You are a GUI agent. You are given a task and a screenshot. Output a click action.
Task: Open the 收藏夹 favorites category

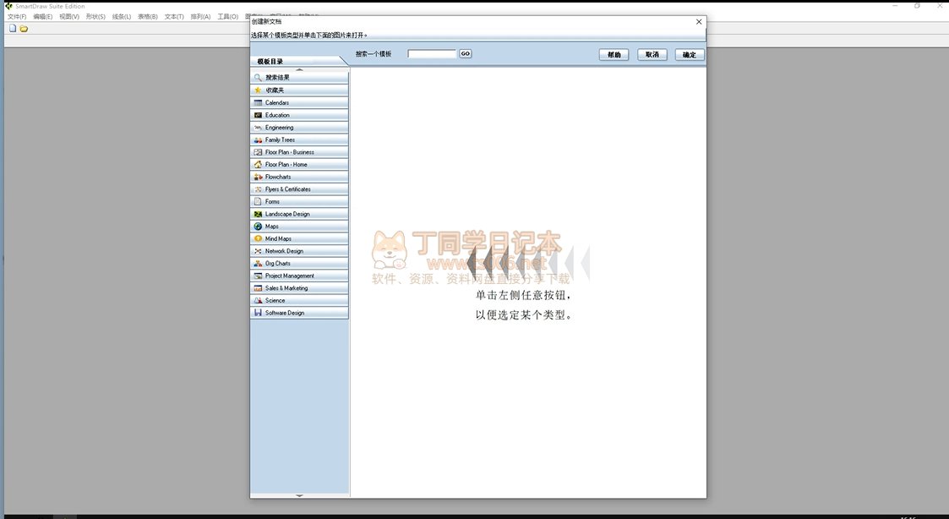click(x=300, y=90)
